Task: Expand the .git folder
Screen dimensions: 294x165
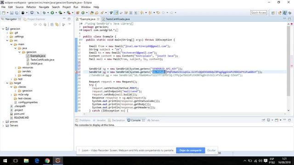Action: pyautogui.click(x=7, y=33)
